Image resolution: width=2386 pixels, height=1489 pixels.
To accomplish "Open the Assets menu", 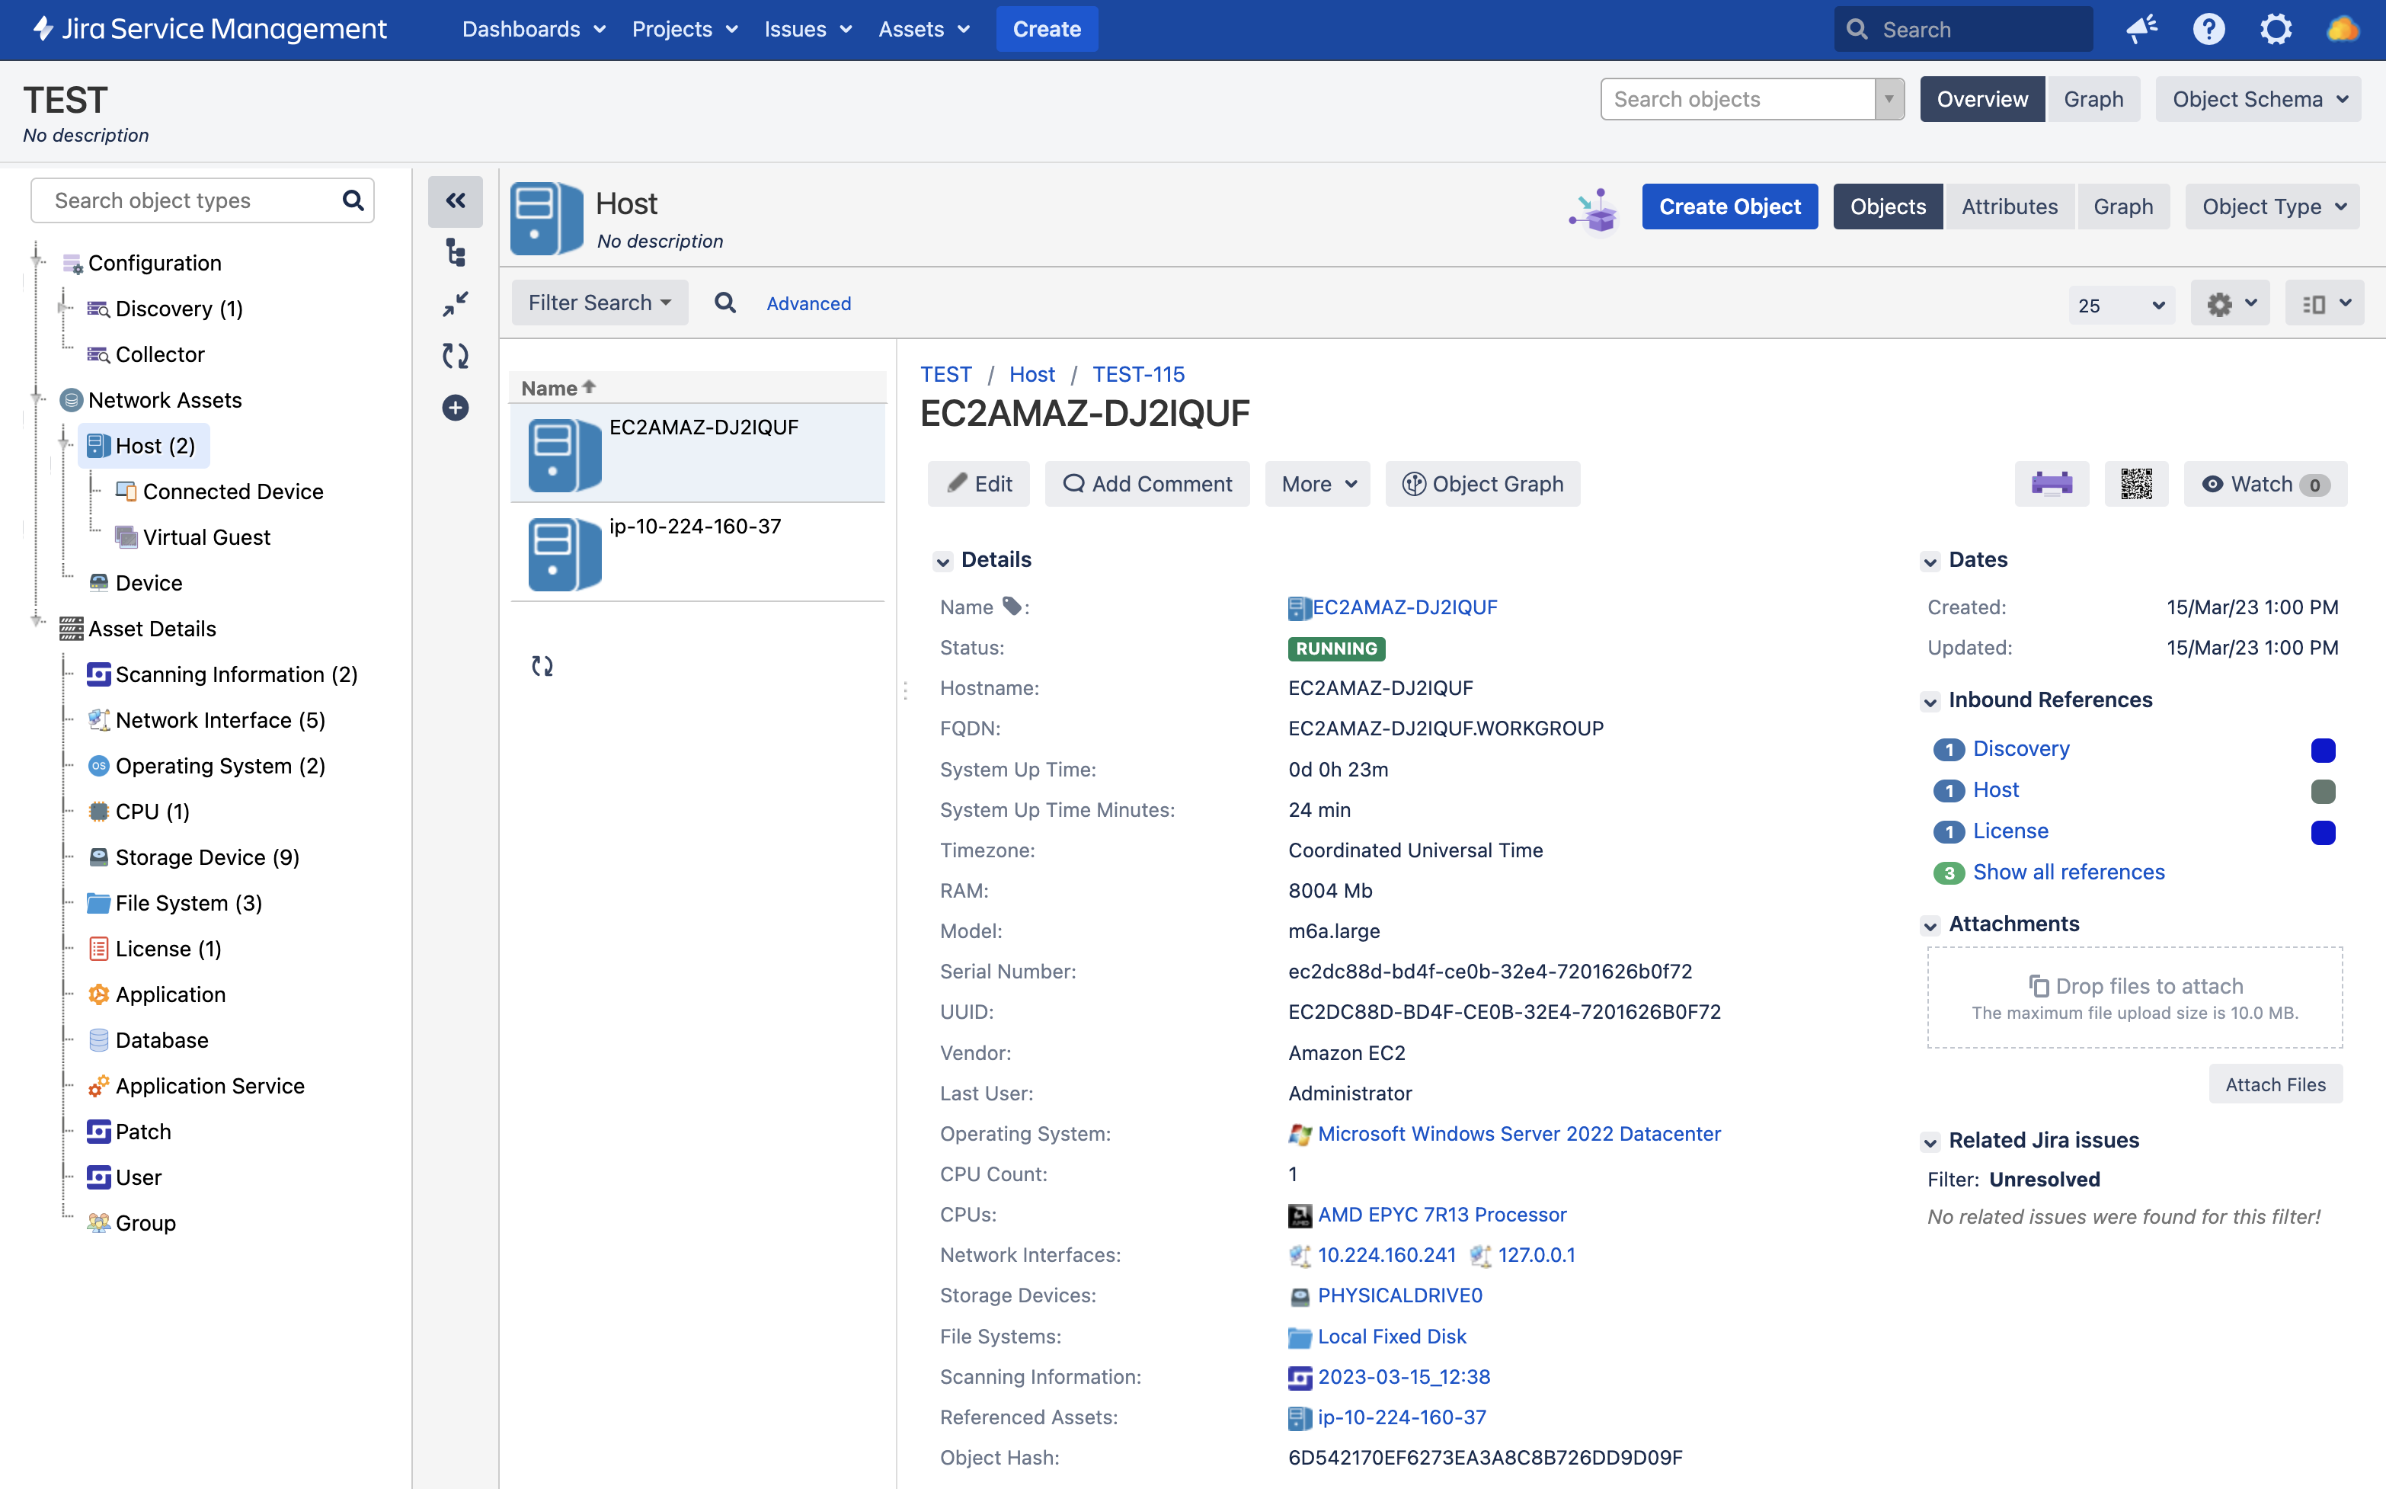I will pyautogui.click(x=924, y=28).
